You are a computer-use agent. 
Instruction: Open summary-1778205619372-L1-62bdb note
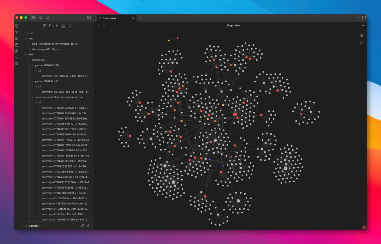(x=65, y=124)
